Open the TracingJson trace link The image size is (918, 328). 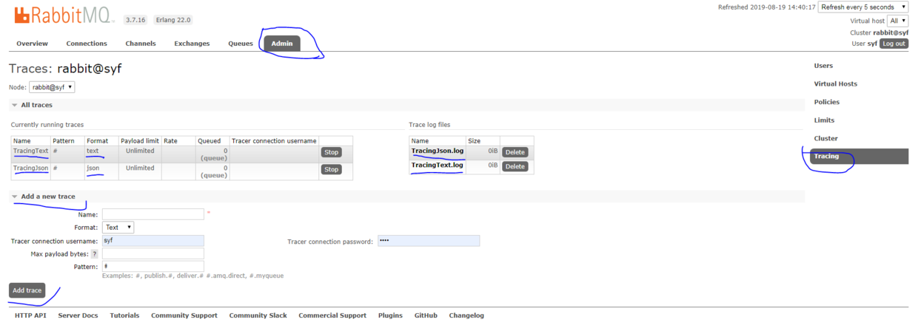30,168
